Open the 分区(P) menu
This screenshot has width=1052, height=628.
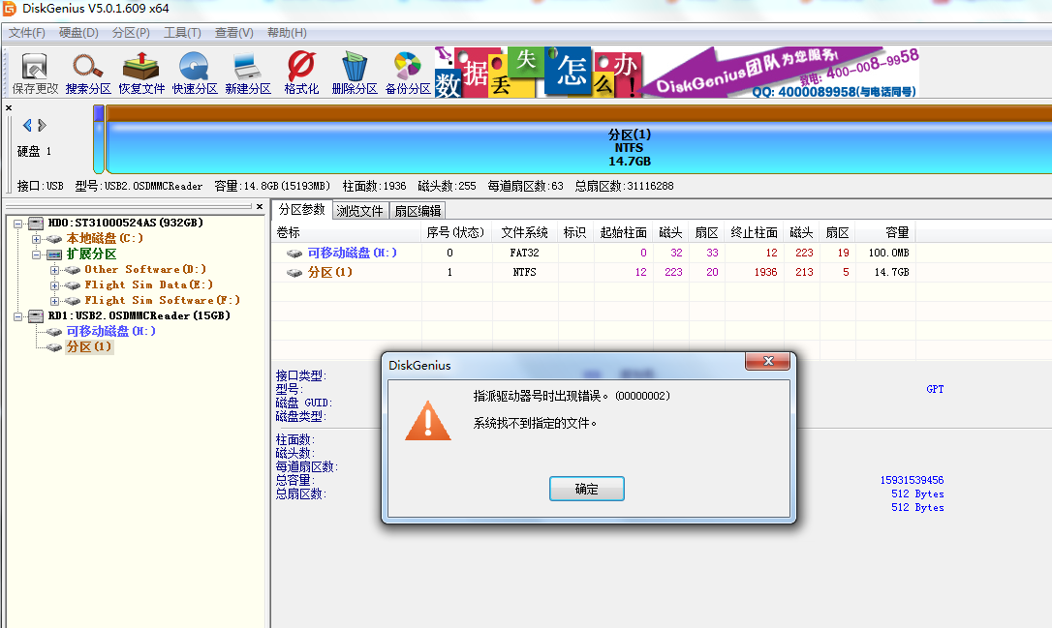point(131,33)
